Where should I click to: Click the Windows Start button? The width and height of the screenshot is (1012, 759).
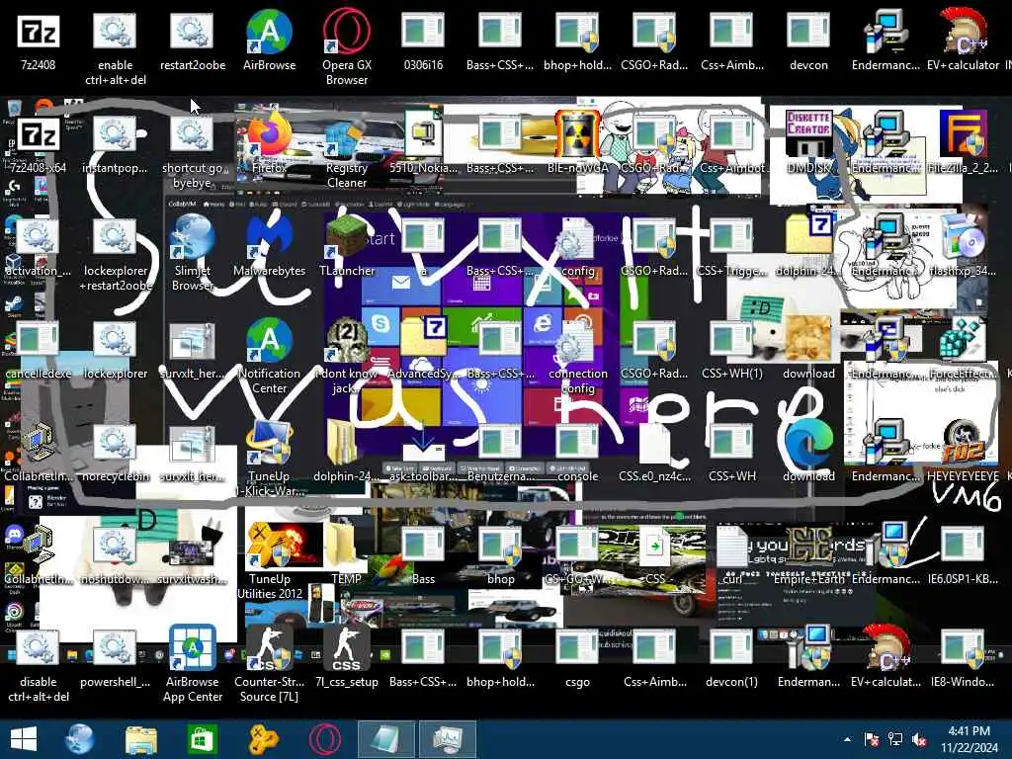24,739
